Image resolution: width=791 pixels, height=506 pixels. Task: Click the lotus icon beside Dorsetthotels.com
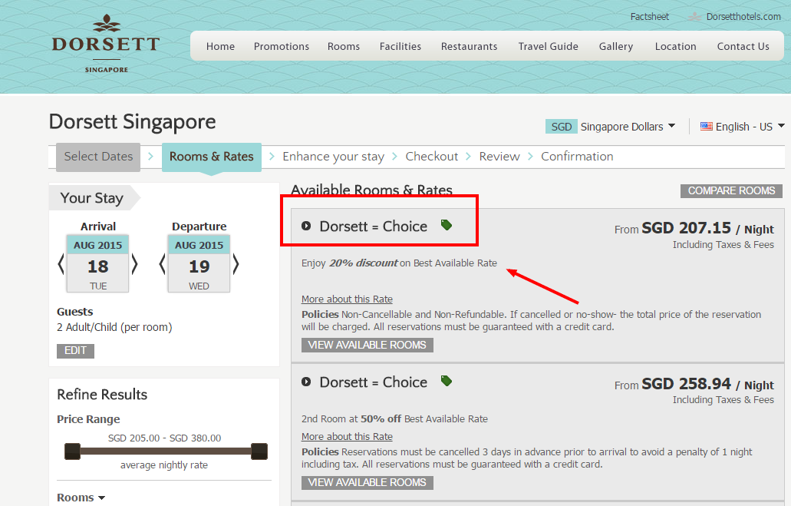[694, 17]
